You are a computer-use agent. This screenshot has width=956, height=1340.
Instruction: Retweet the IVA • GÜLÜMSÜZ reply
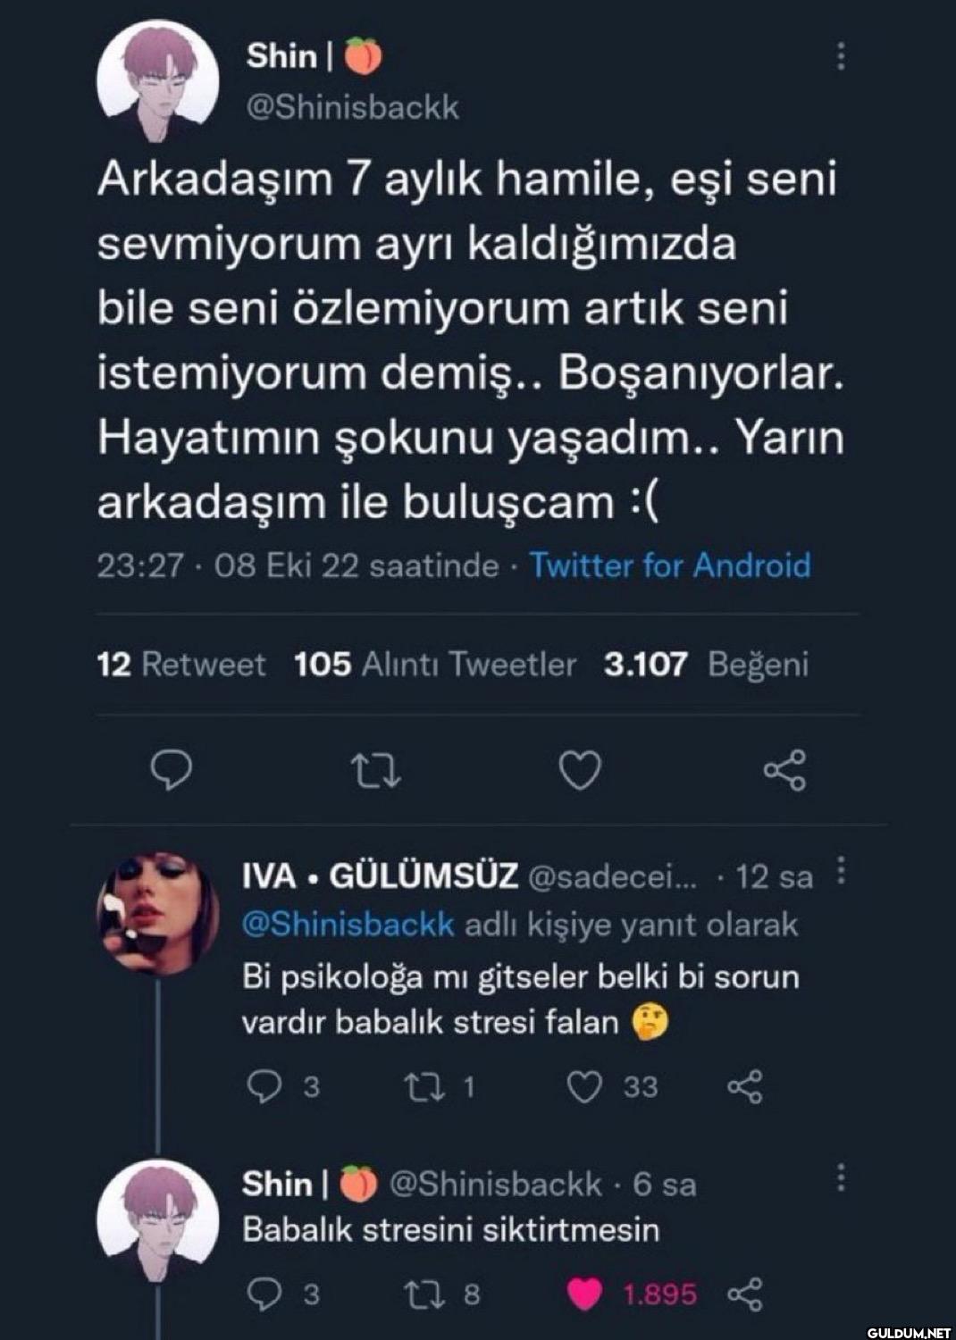pyautogui.click(x=419, y=1087)
